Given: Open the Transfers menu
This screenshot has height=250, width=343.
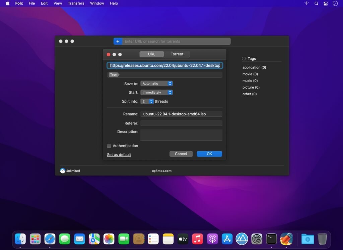Looking at the screenshot, I should 76,3.
